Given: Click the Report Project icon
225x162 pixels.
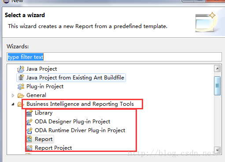Looking at the screenshot, I should tap(30, 148).
